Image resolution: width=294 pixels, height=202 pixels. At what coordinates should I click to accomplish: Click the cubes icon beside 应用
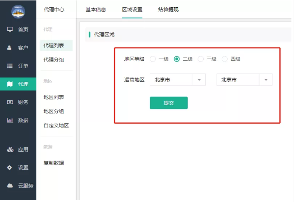click(x=10, y=149)
